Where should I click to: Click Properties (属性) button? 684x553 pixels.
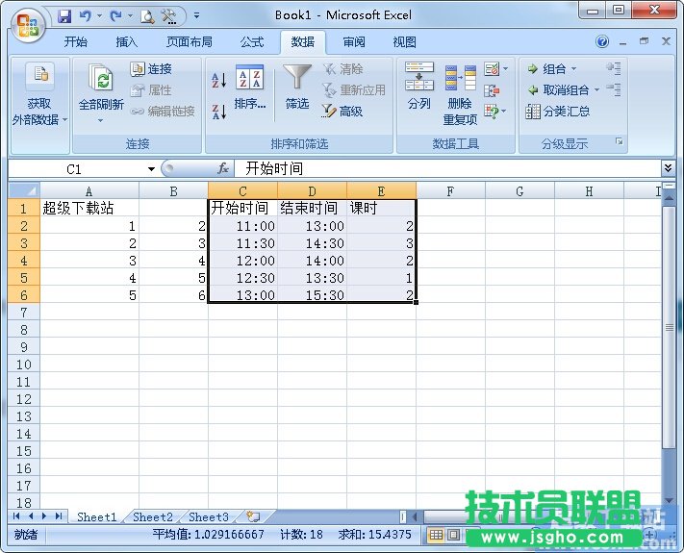[151, 90]
